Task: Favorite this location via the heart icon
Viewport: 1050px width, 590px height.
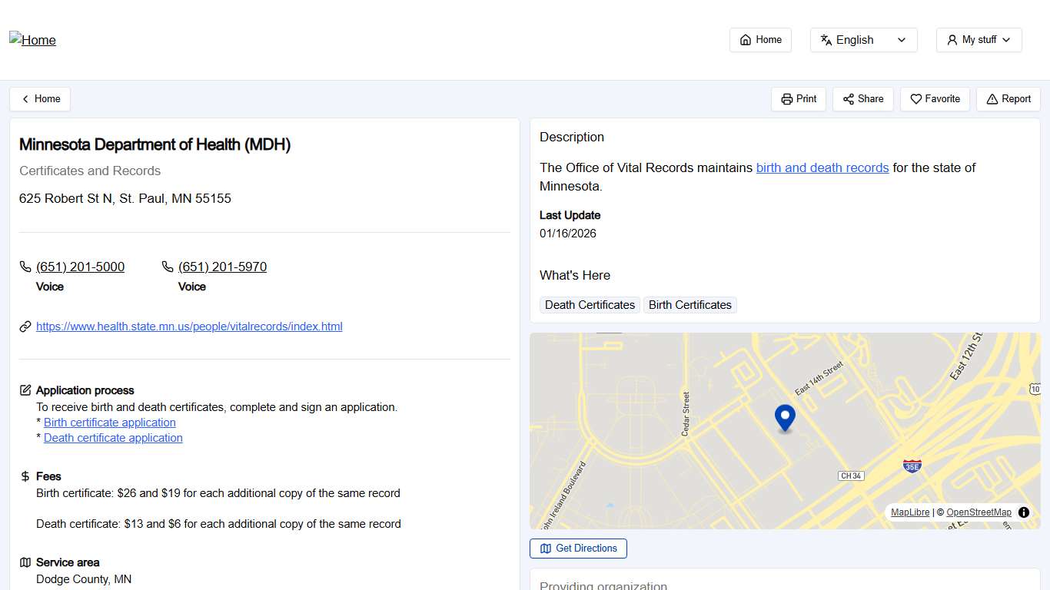Action: click(x=915, y=98)
